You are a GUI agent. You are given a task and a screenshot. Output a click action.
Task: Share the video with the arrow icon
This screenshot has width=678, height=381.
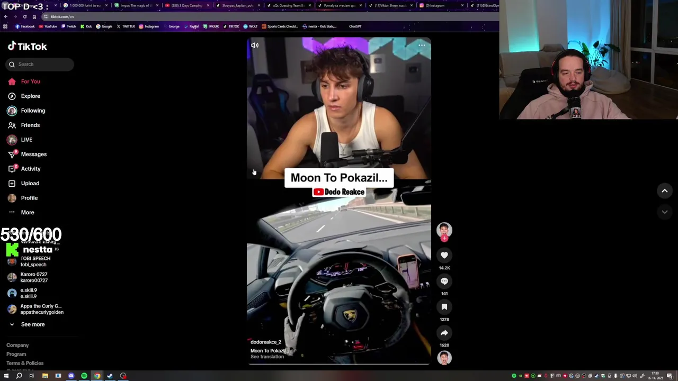pos(444,333)
